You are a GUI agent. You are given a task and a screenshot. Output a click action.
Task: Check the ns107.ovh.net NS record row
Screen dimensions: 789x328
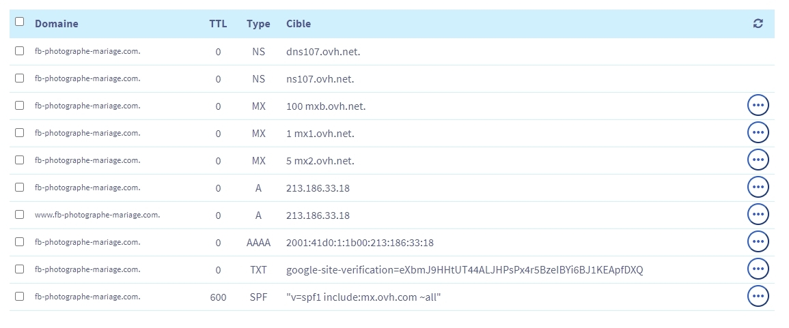[19, 78]
